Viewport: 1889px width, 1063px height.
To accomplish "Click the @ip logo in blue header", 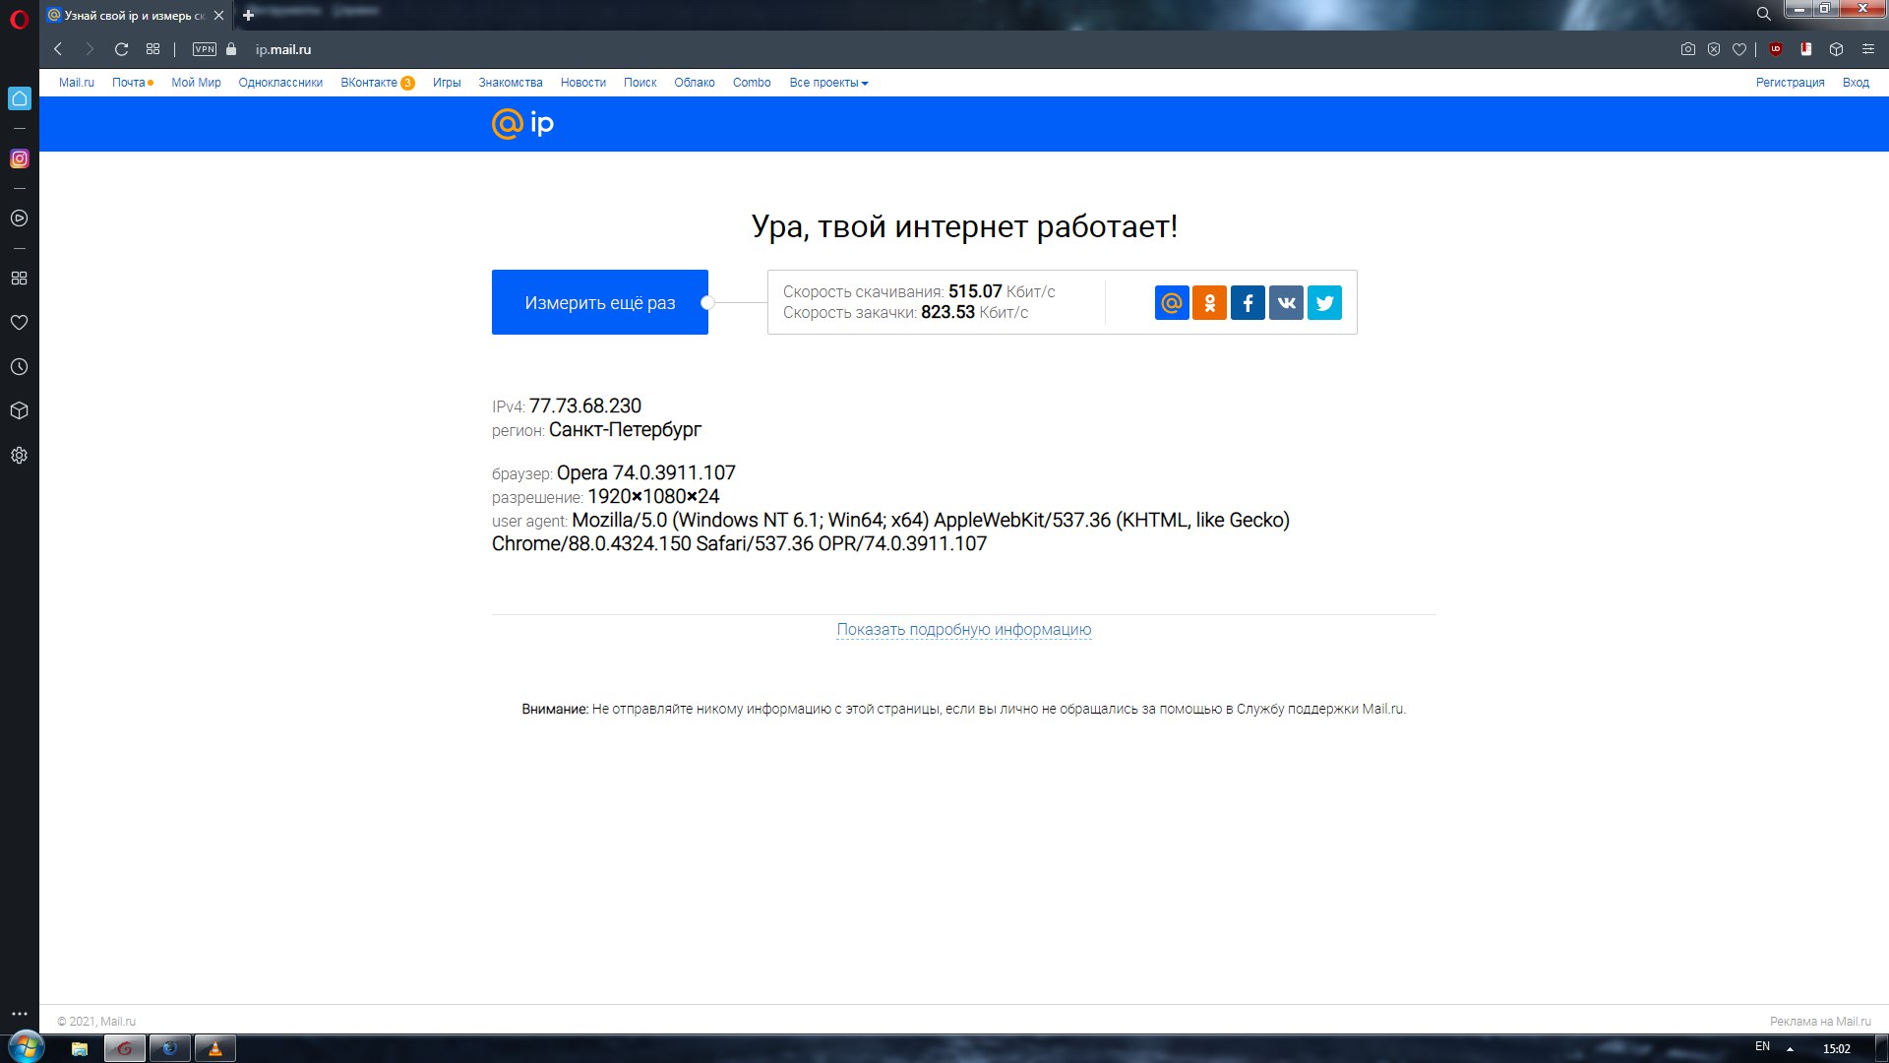I will click(522, 124).
